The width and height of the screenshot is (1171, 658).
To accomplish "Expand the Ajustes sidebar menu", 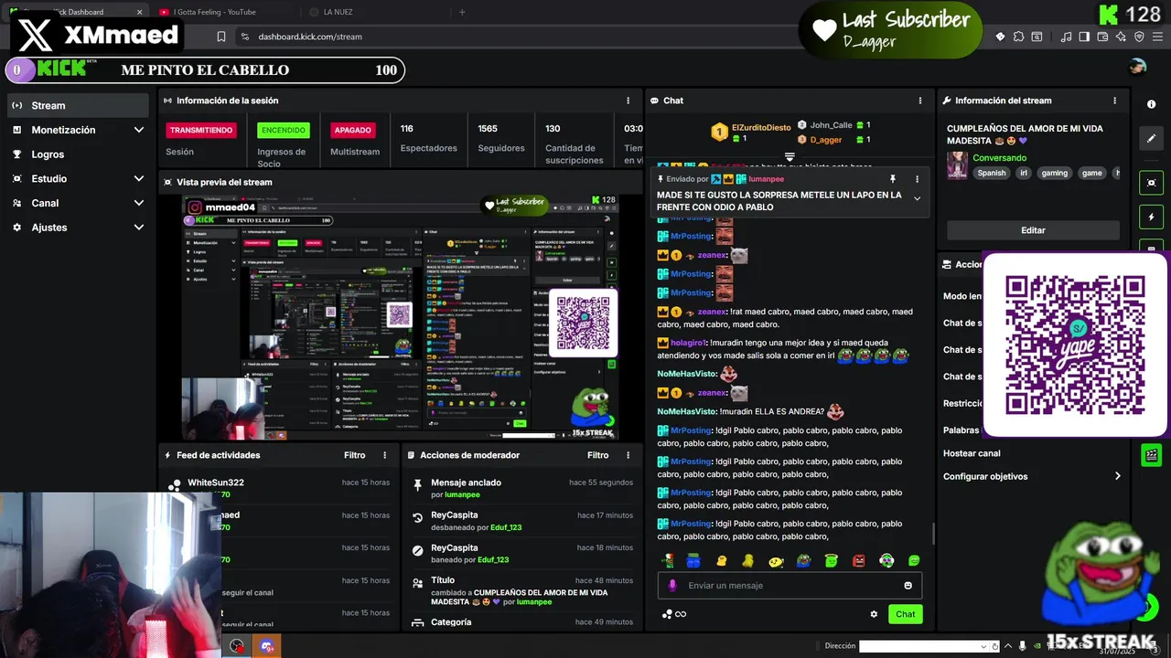I will tap(78, 228).
